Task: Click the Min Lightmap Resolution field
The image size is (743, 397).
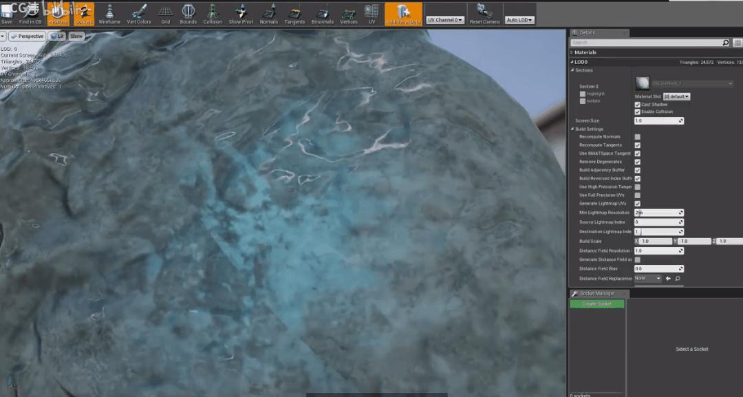Action: (659, 213)
